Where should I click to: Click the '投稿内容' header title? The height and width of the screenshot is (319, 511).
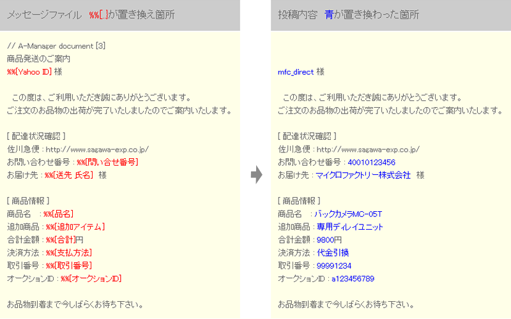point(298,15)
